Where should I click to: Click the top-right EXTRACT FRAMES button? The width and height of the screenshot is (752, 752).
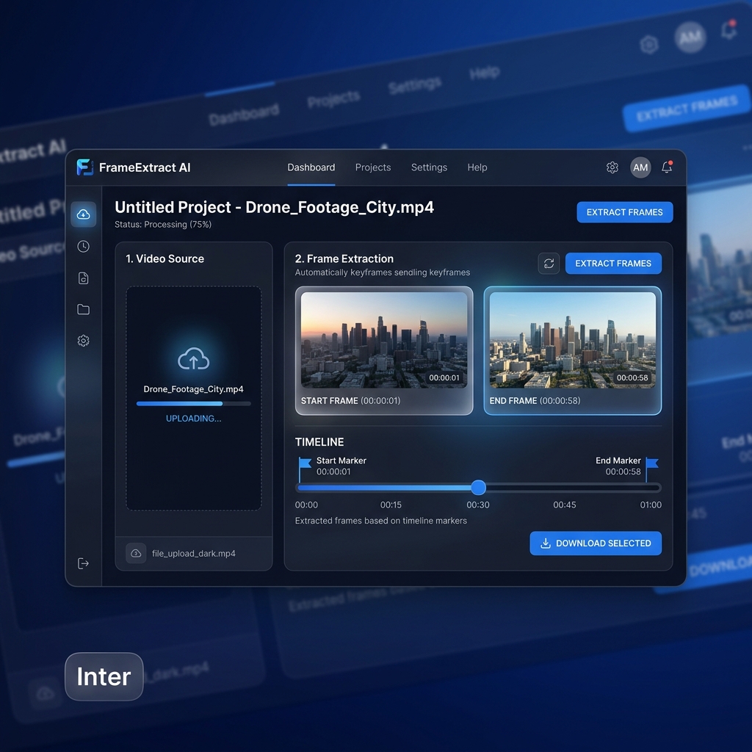click(x=624, y=212)
